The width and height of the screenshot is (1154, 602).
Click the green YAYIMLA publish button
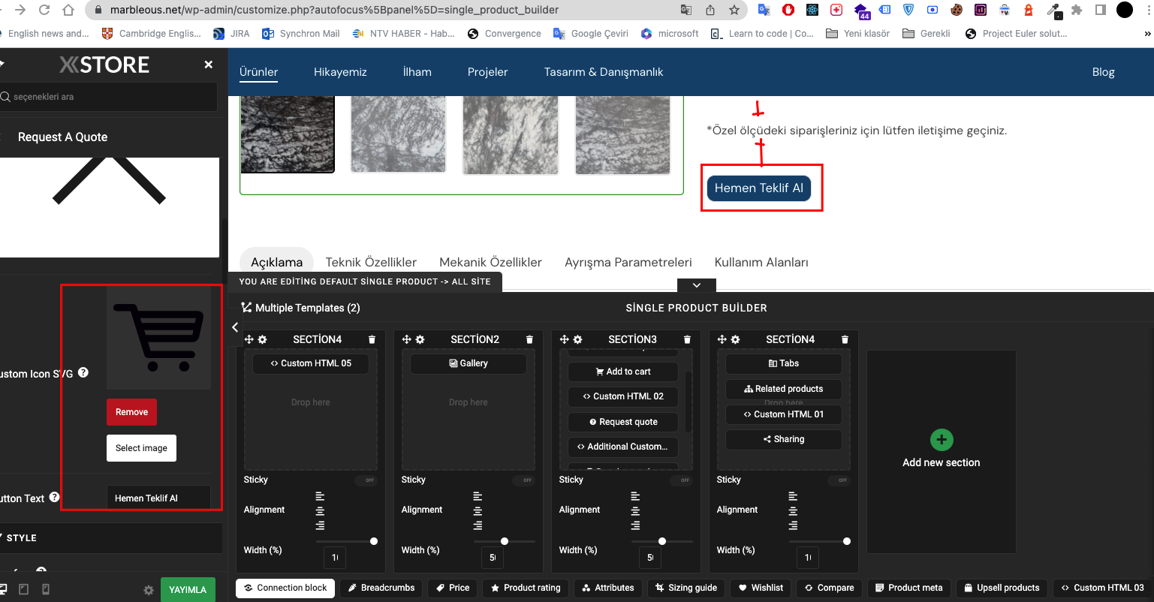188,590
